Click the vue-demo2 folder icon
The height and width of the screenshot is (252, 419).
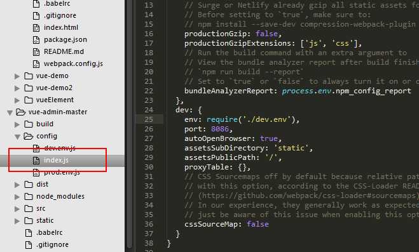coord(29,88)
